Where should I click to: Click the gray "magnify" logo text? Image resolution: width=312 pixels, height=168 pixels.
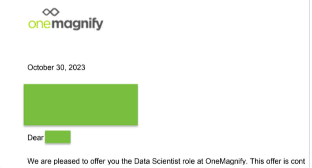pyautogui.click(x=77, y=24)
